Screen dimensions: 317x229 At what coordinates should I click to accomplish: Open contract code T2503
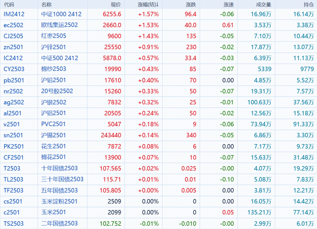pos(12,168)
